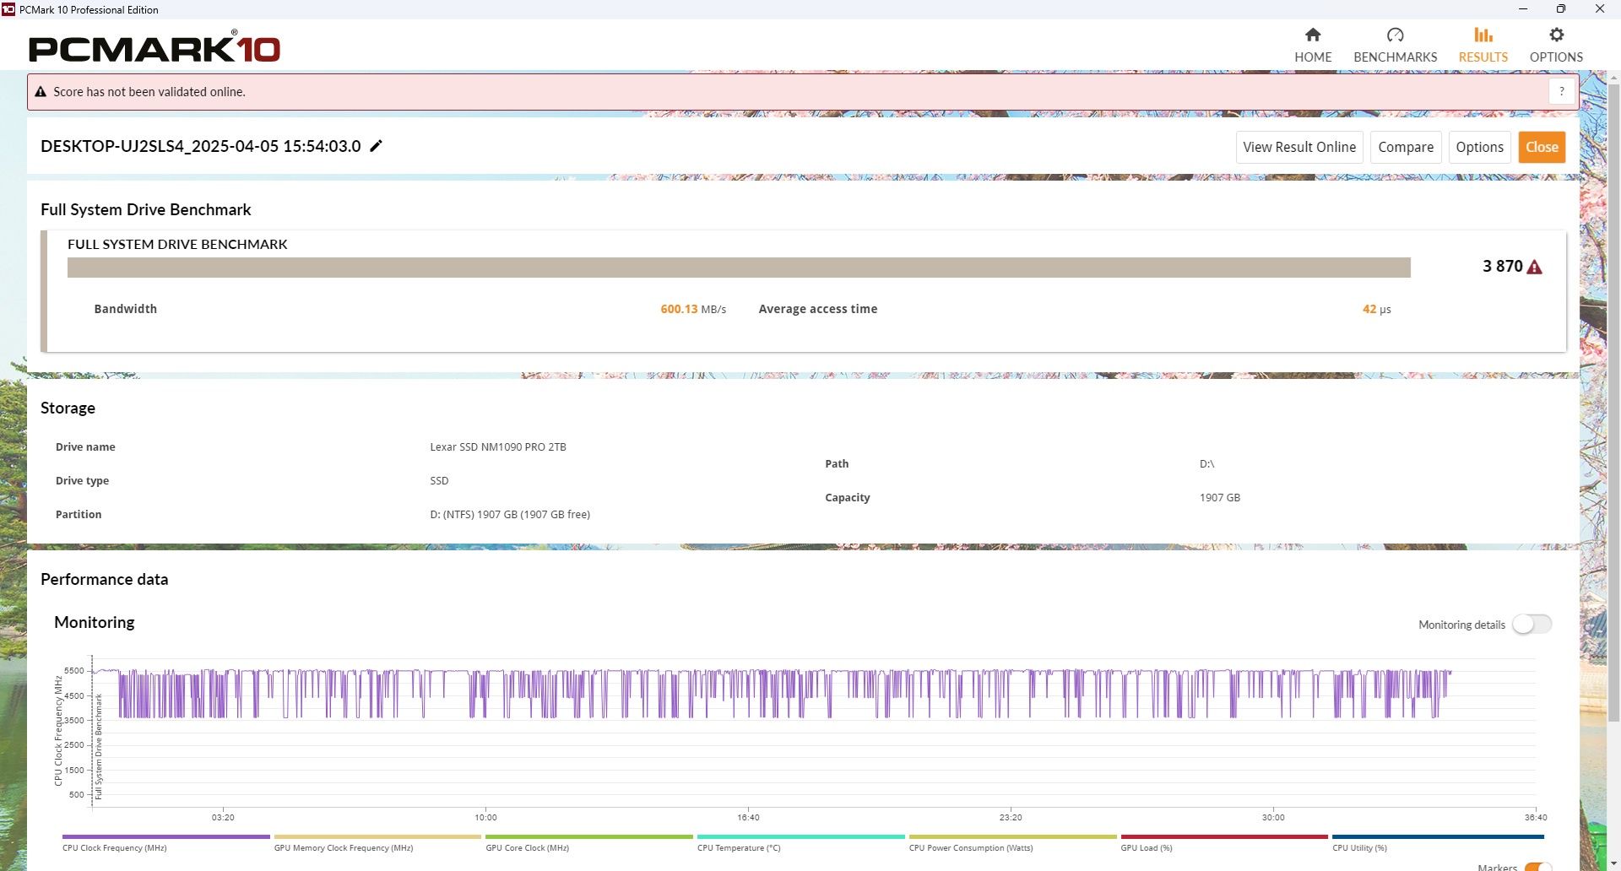Toggle the GPU Memory Clock Frequency legend
The height and width of the screenshot is (871, 1621).
tap(377, 842)
